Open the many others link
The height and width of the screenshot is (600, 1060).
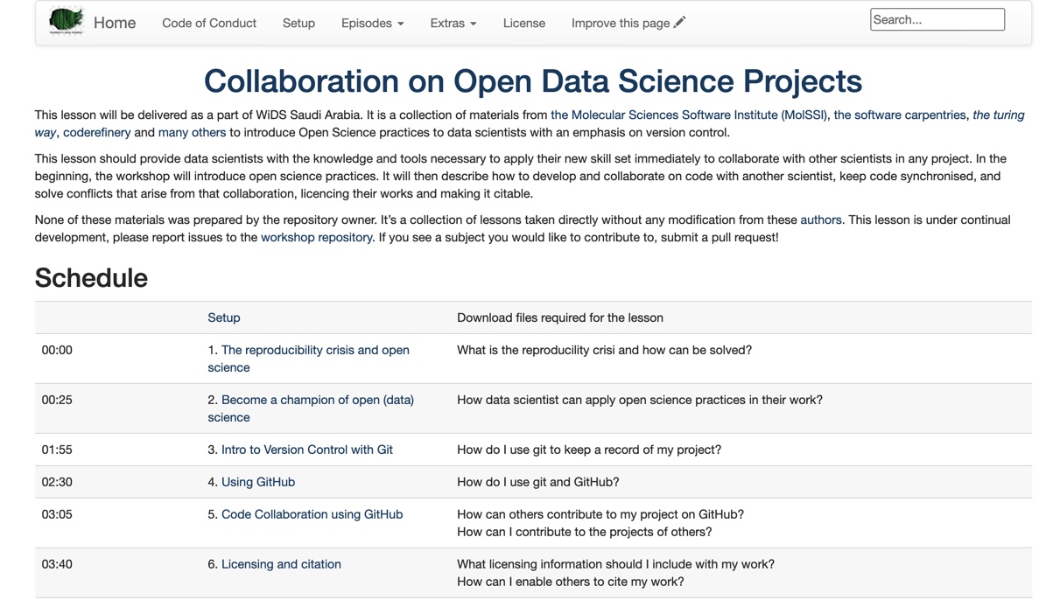click(x=192, y=132)
